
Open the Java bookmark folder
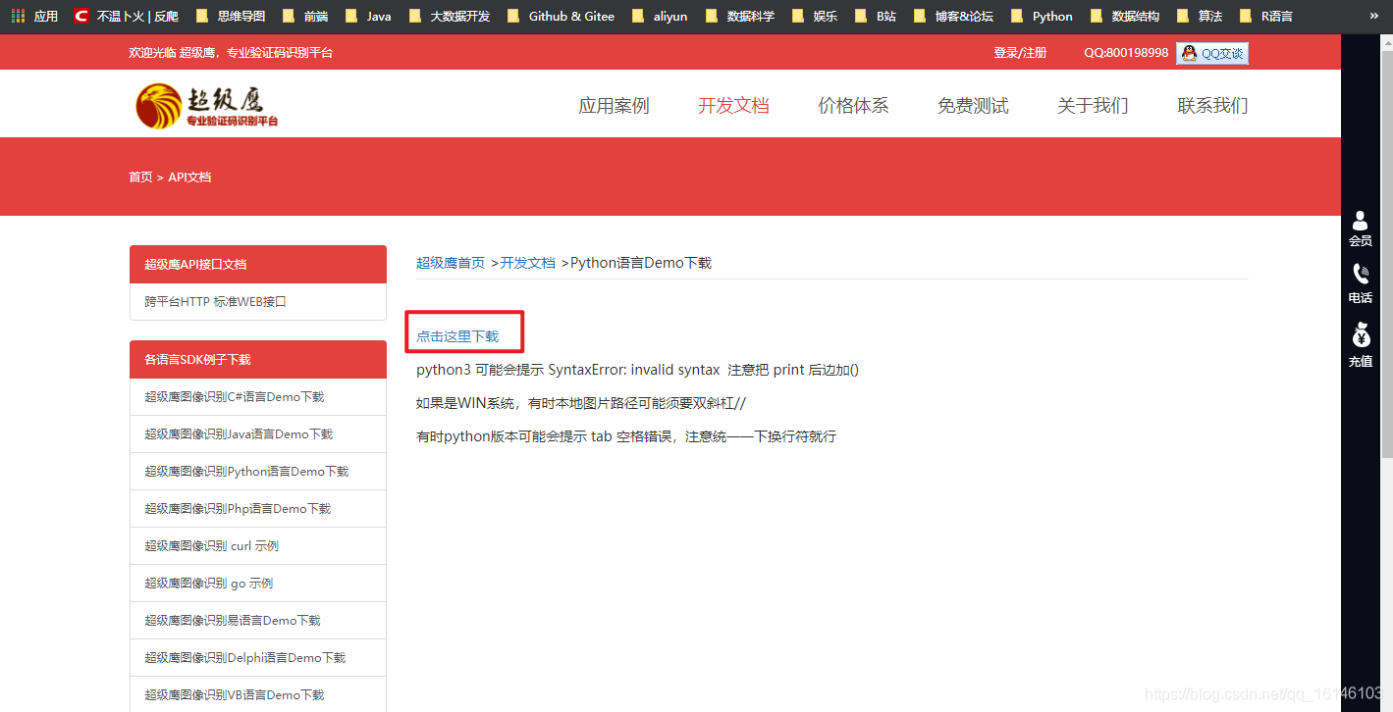click(368, 16)
